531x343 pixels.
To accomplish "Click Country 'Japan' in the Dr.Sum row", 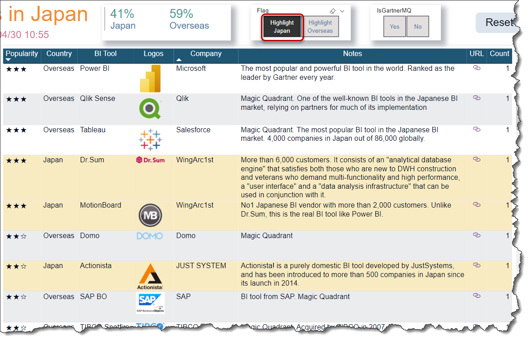I will (x=53, y=160).
